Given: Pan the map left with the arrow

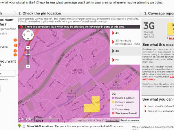Looking at the screenshot, I should (x=24, y=35).
